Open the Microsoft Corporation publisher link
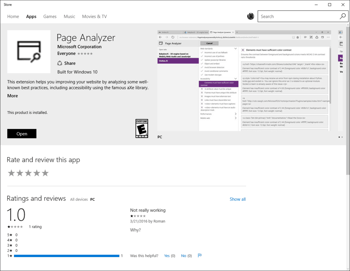The width and height of the screenshot is (350, 271). 79,47
